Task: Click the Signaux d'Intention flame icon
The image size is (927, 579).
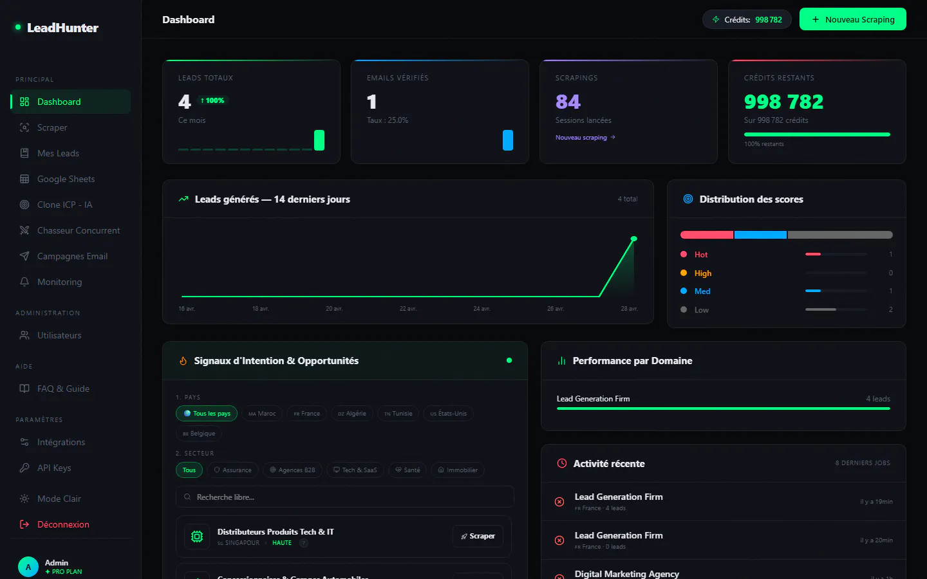Action: tap(183, 361)
